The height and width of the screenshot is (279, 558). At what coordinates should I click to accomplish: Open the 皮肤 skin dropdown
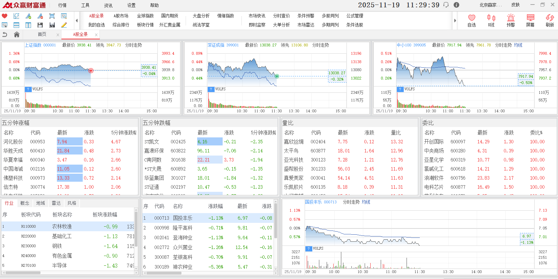515,5
